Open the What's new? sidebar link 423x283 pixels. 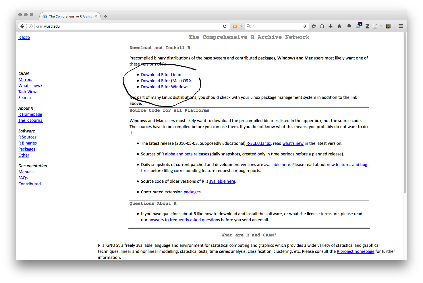click(30, 86)
